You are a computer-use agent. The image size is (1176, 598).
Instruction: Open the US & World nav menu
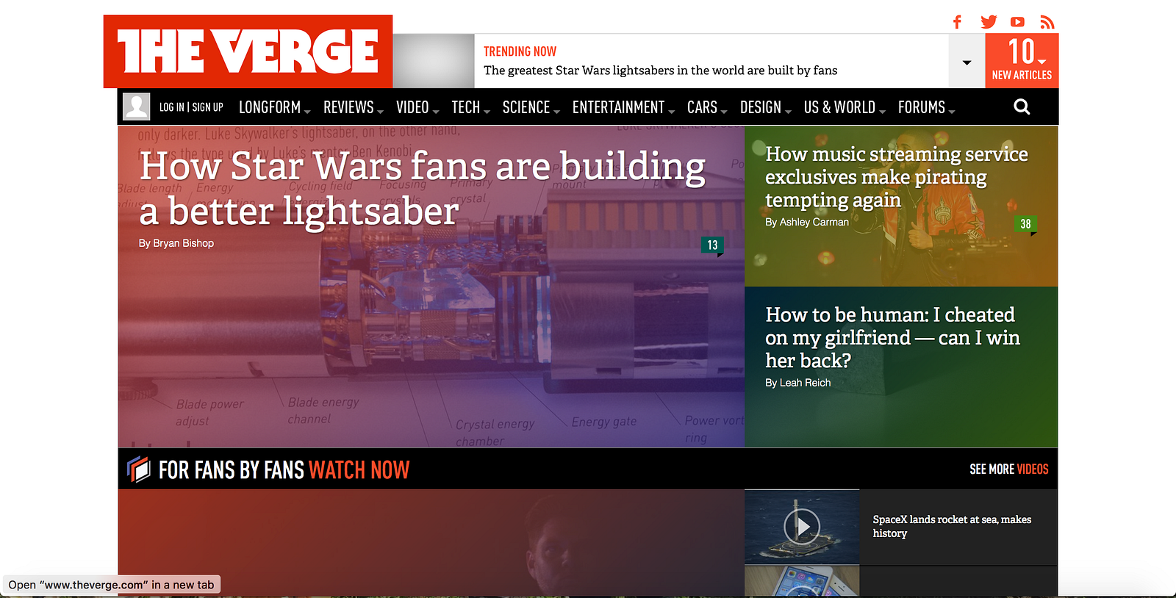(x=845, y=107)
